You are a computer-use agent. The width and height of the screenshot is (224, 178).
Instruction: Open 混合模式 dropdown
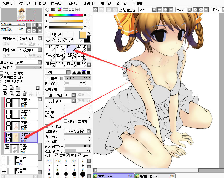40,62
